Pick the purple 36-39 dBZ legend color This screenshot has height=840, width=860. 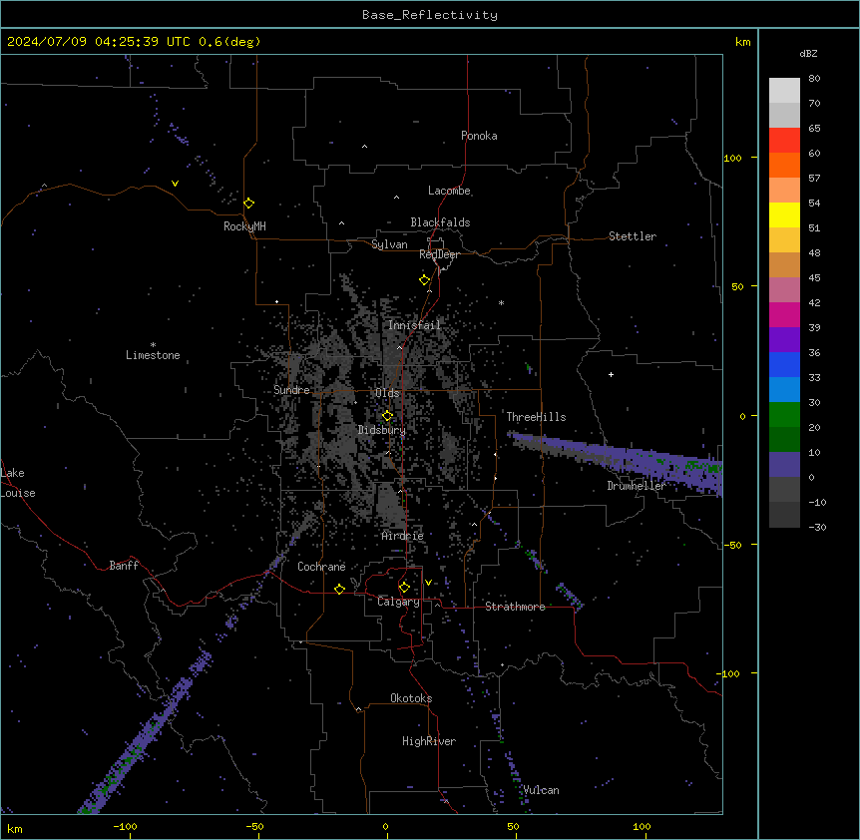click(784, 340)
